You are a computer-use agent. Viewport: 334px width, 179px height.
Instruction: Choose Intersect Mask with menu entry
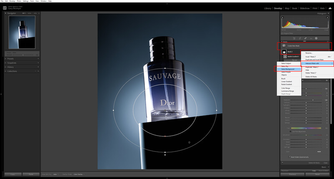[317, 63]
